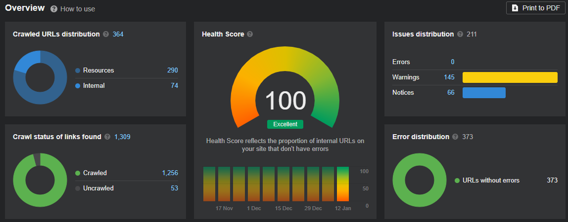Click the blue Notices bar

tap(484, 93)
